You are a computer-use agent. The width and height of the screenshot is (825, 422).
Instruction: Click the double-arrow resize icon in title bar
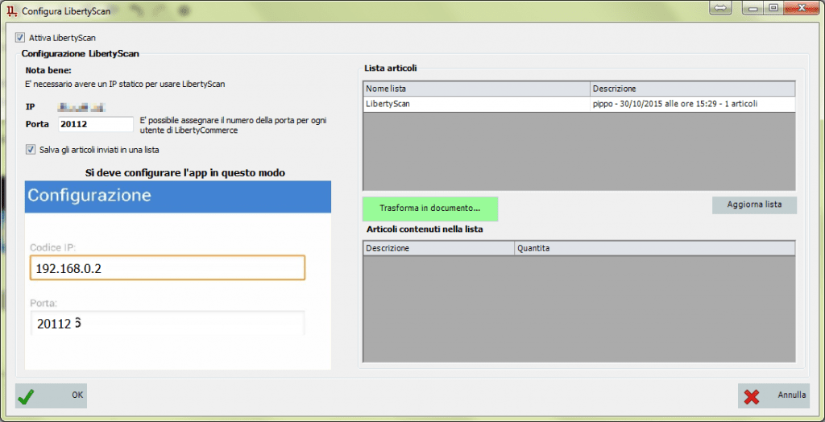(x=720, y=8)
